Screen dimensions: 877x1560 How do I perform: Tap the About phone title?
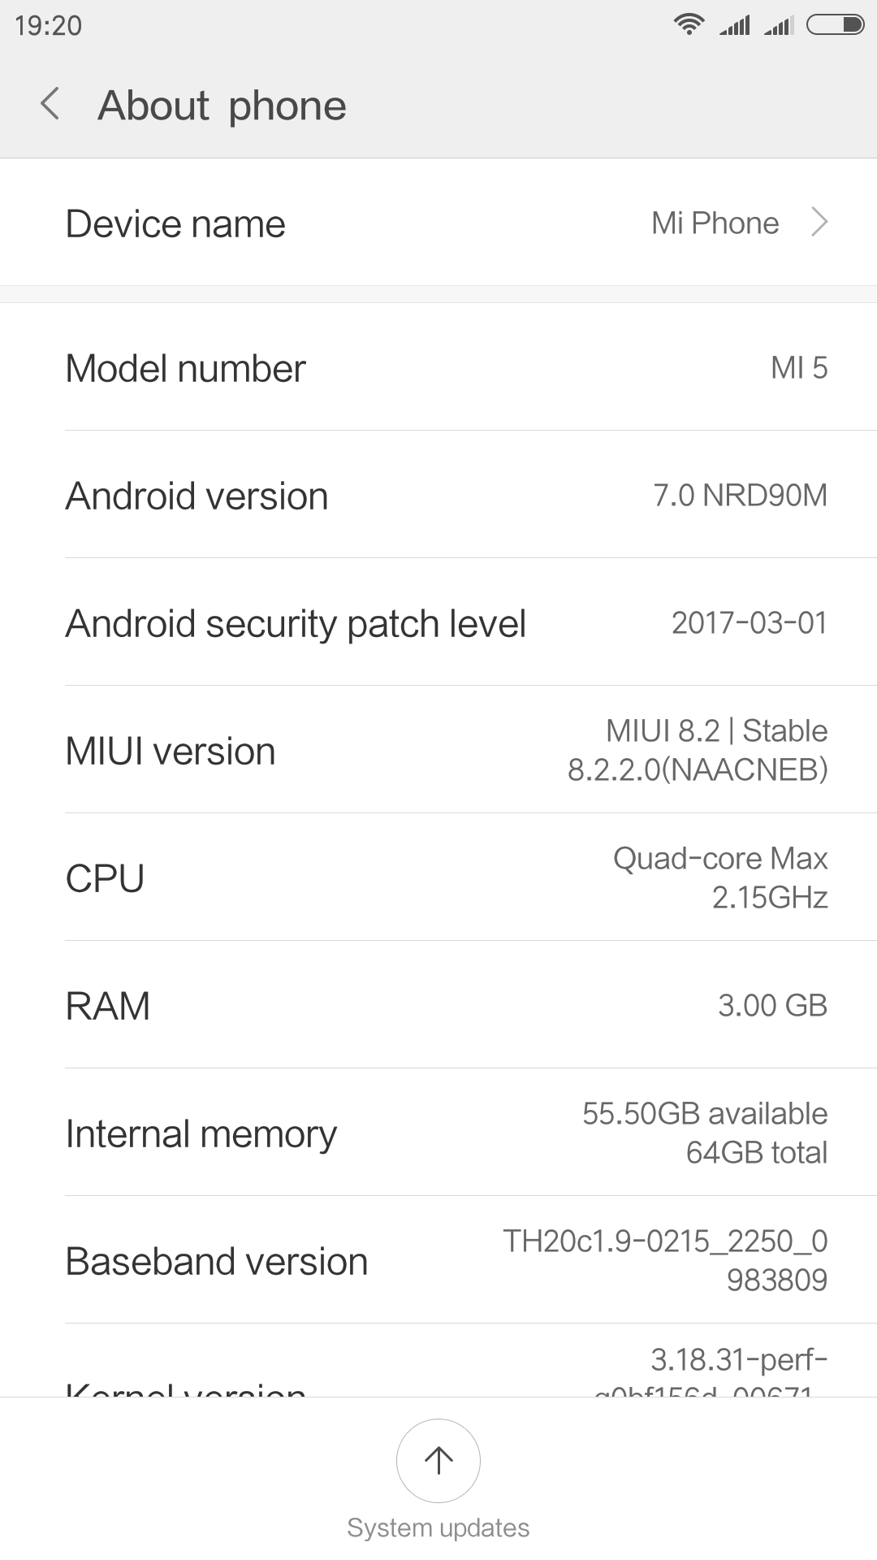click(x=222, y=106)
